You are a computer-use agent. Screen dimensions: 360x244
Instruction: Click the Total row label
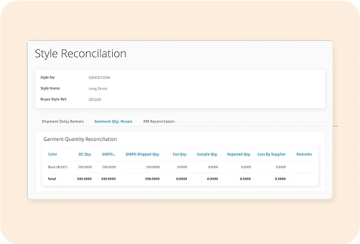(52, 179)
